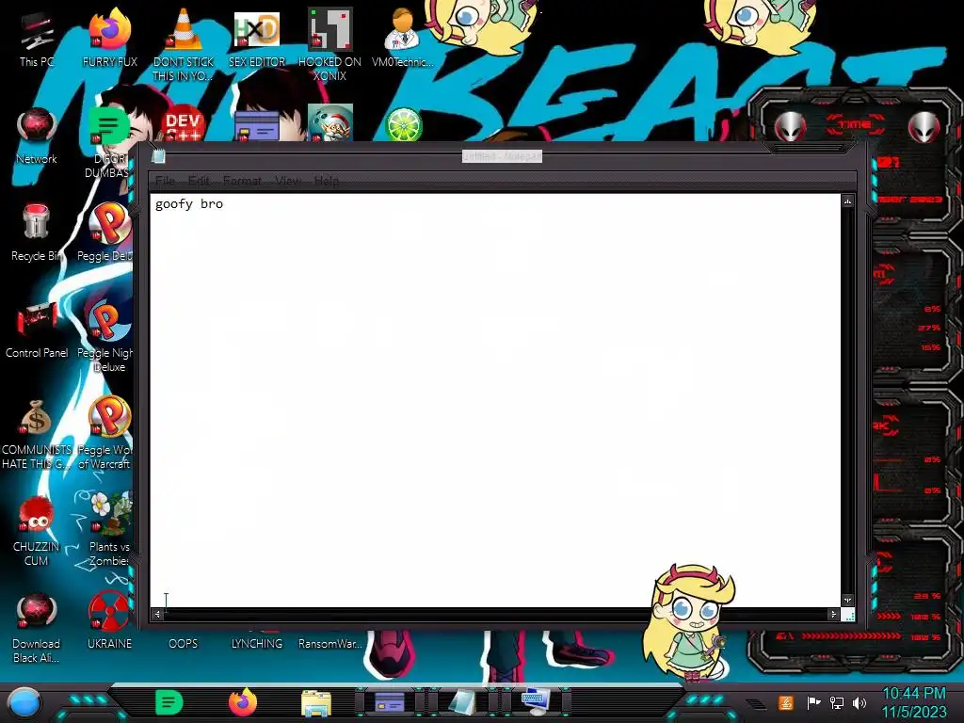This screenshot has width=964, height=723.
Task: Select the Network desktop icon
Action: (x=37, y=136)
